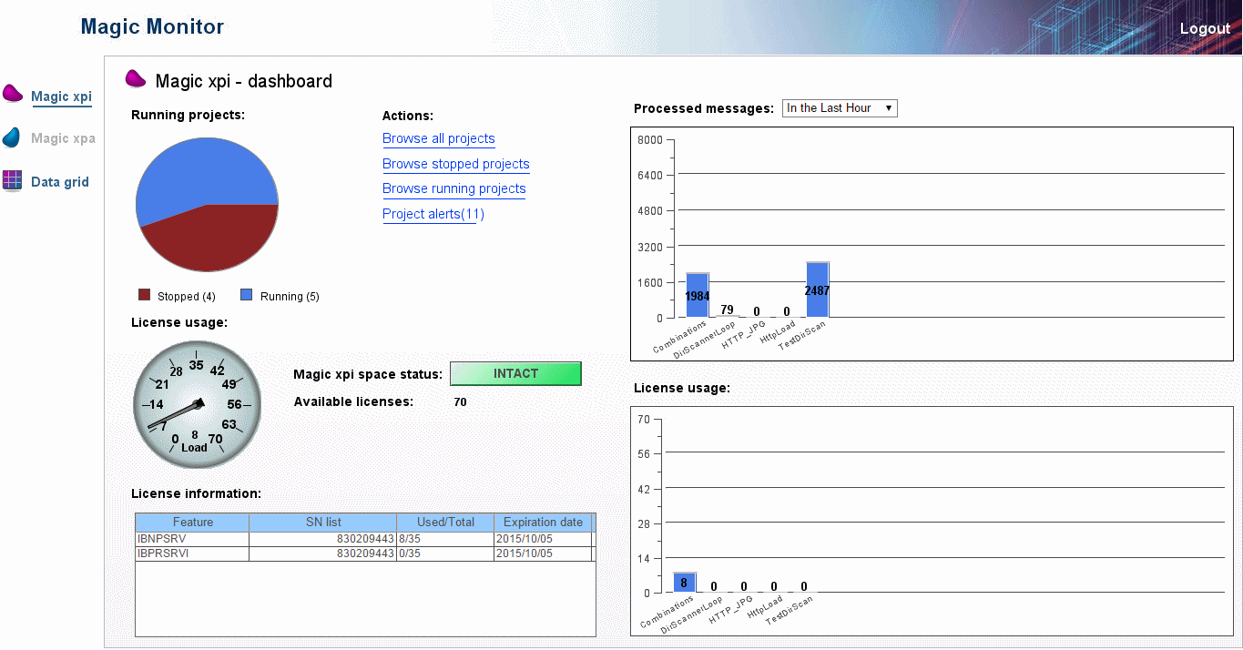
Task: Sort by the SN list column header
Action: point(323,523)
